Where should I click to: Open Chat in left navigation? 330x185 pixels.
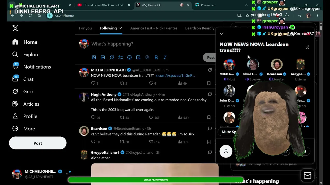23,79
